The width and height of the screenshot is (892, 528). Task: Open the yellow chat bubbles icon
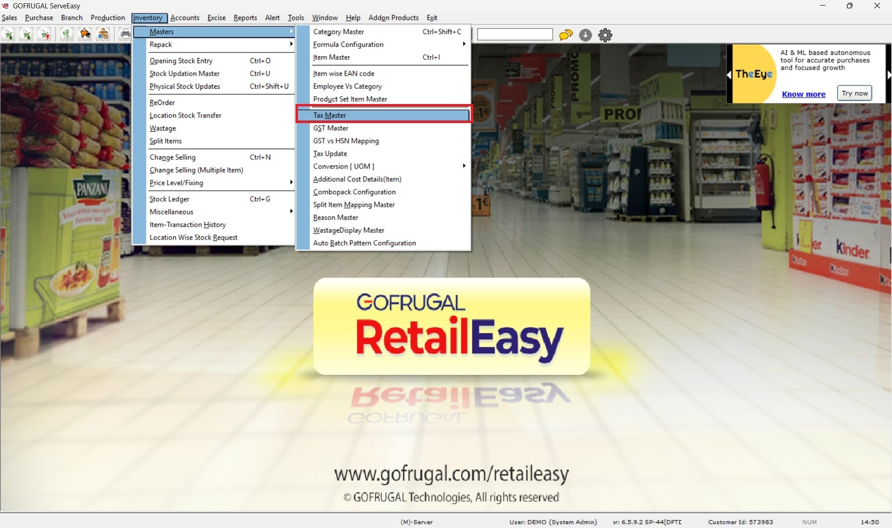pyautogui.click(x=566, y=35)
